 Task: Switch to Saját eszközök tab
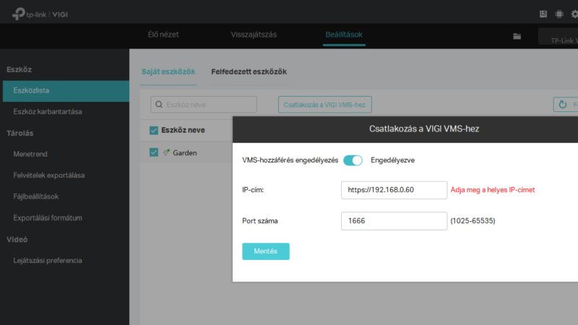coord(168,71)
